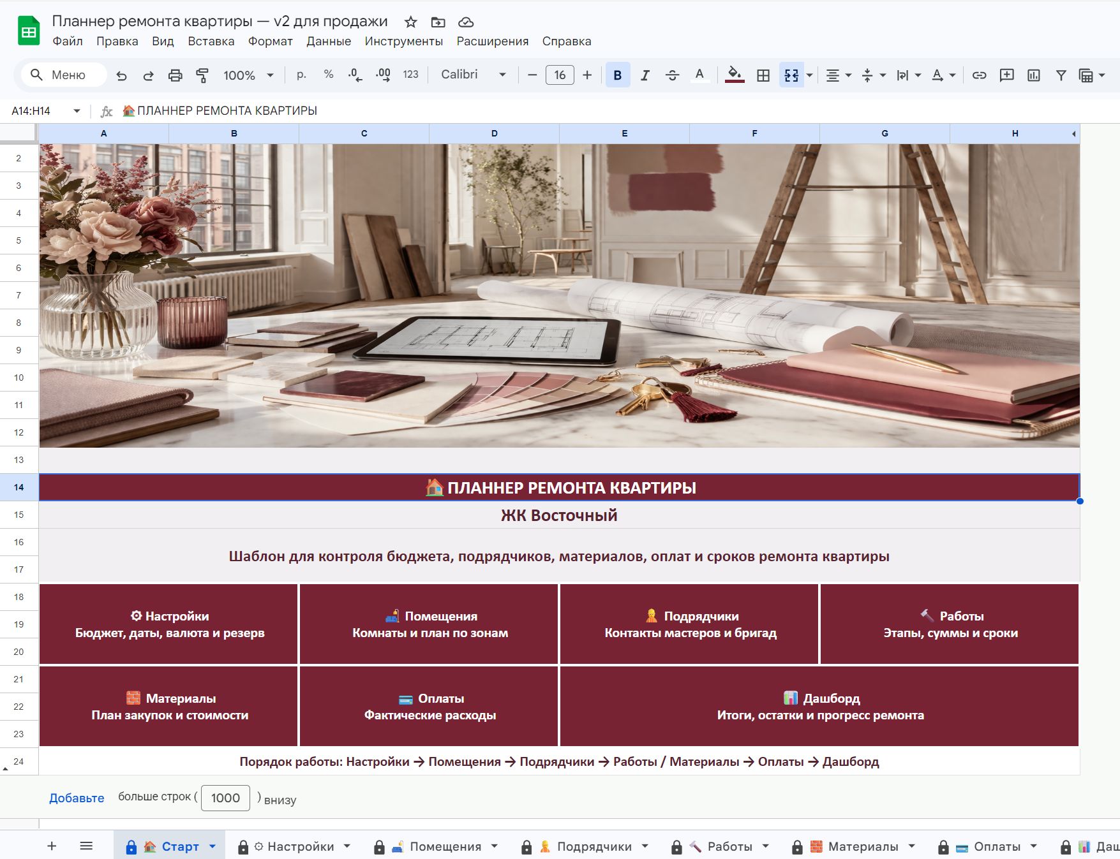
Task: Click the Добавьте link to add rows
Action: (77, 798)
